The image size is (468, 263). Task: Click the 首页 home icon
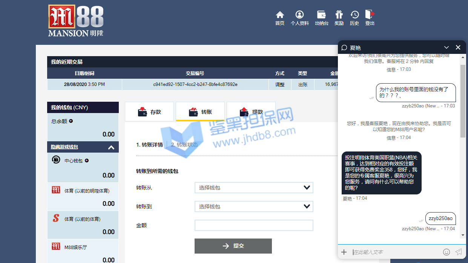pos(280,15)
